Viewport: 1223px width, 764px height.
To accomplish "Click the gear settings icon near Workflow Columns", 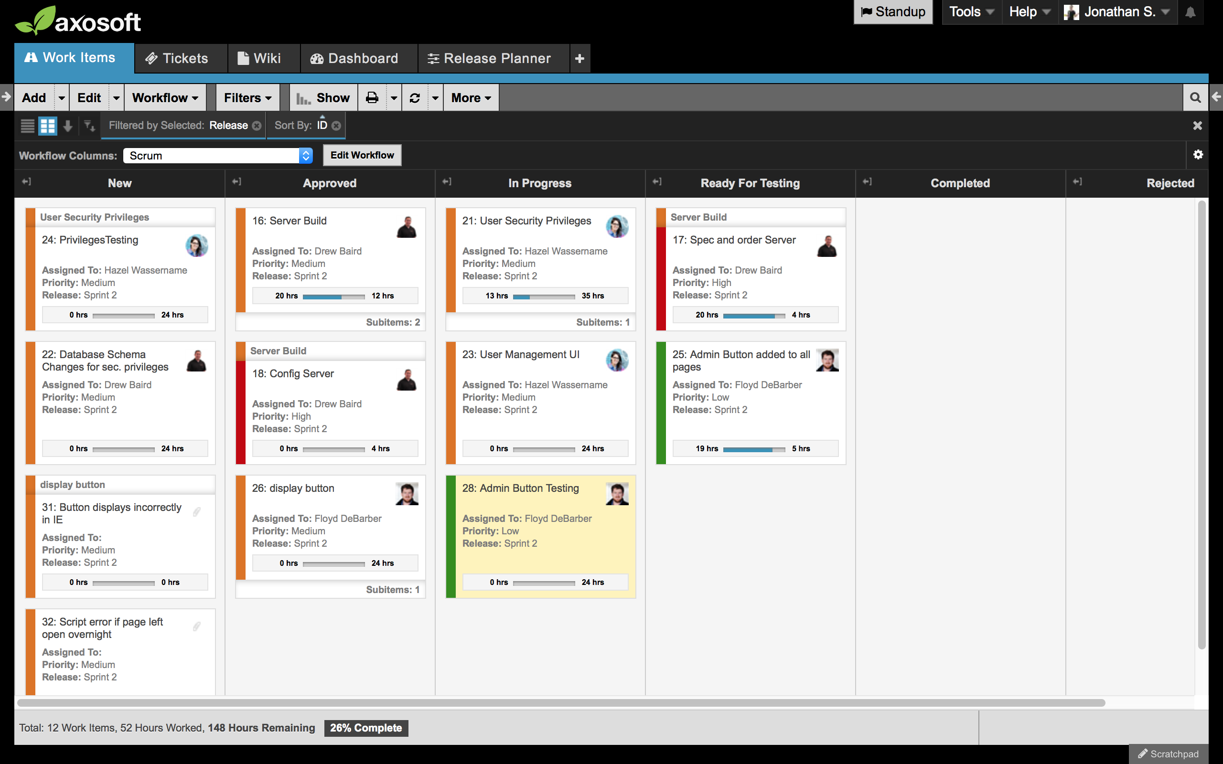I will (x=1198, y=155).
